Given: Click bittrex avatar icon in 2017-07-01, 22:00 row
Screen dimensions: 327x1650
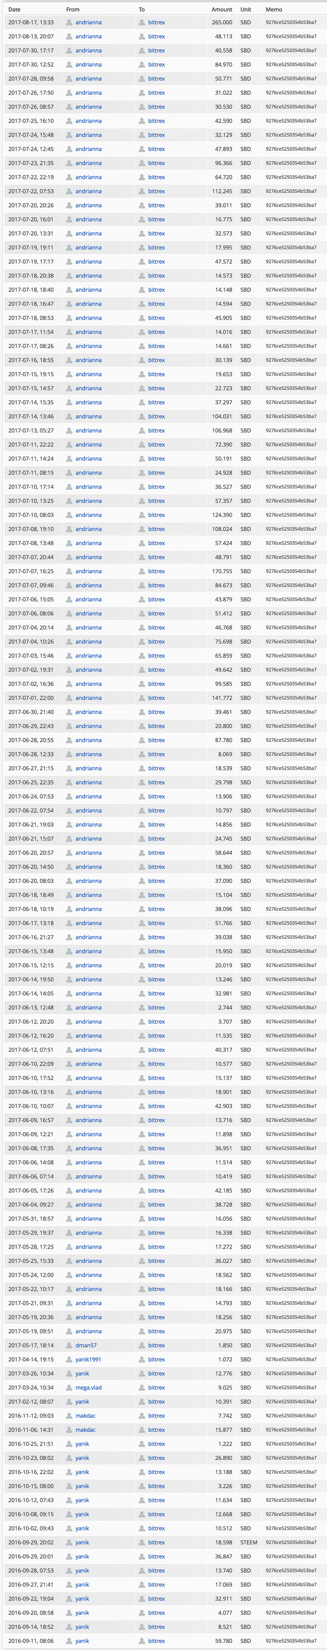Looking at the screenshot, I should (142, 698).
